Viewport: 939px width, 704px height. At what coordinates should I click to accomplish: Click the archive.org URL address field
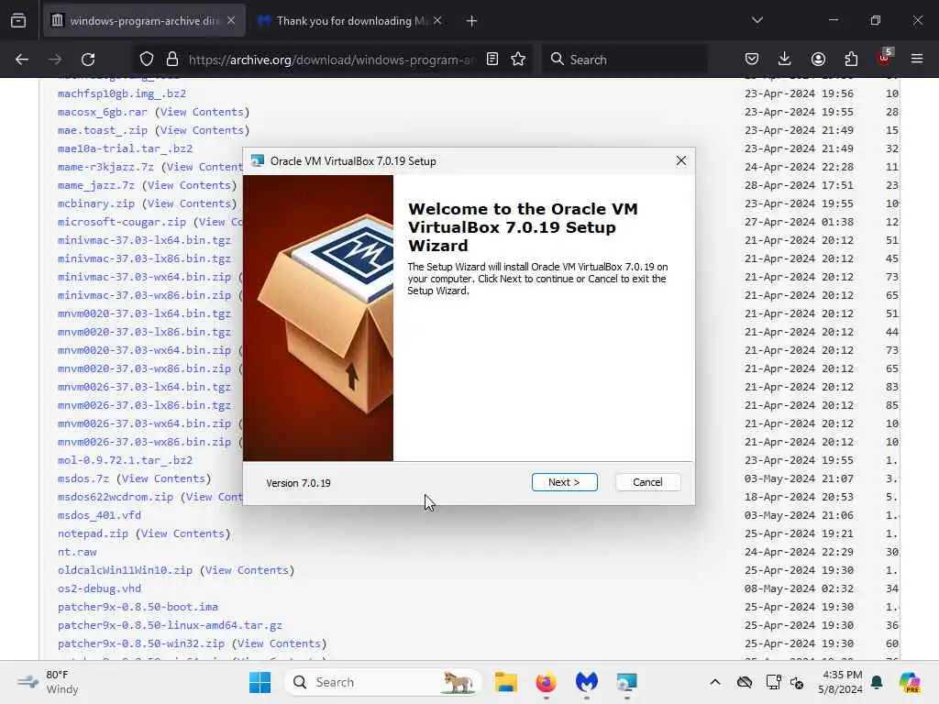pos(332,60)
